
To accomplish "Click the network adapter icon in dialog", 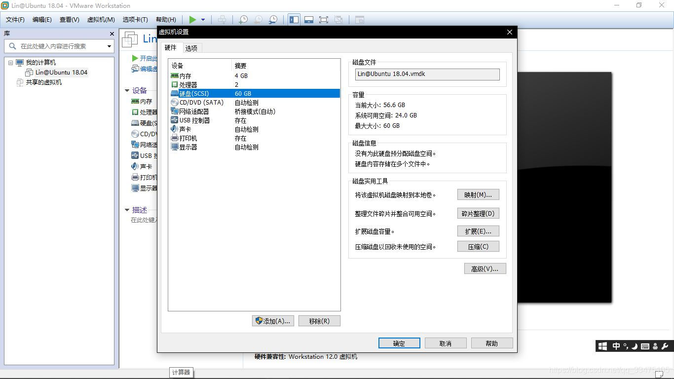I will point(174,112).
